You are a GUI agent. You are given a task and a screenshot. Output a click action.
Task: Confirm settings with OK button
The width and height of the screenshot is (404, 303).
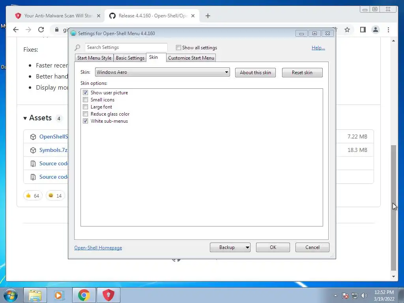click(273, 247)
